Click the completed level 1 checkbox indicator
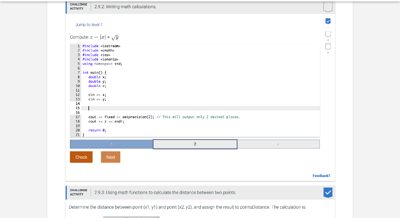400x218 pixels. (328, 21)
